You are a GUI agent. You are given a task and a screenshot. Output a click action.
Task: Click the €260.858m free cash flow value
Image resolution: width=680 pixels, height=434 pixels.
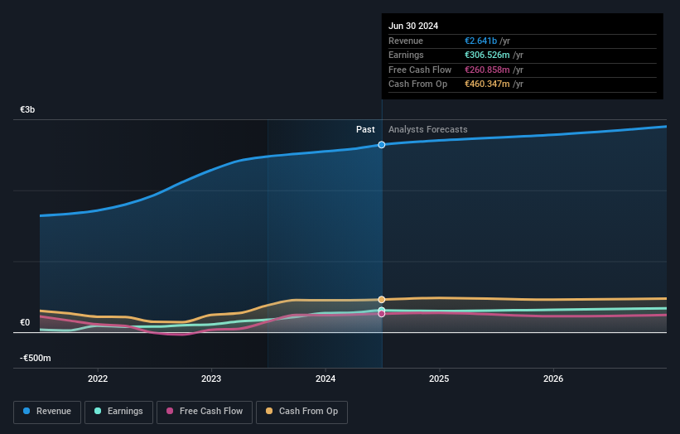point(488,70)
